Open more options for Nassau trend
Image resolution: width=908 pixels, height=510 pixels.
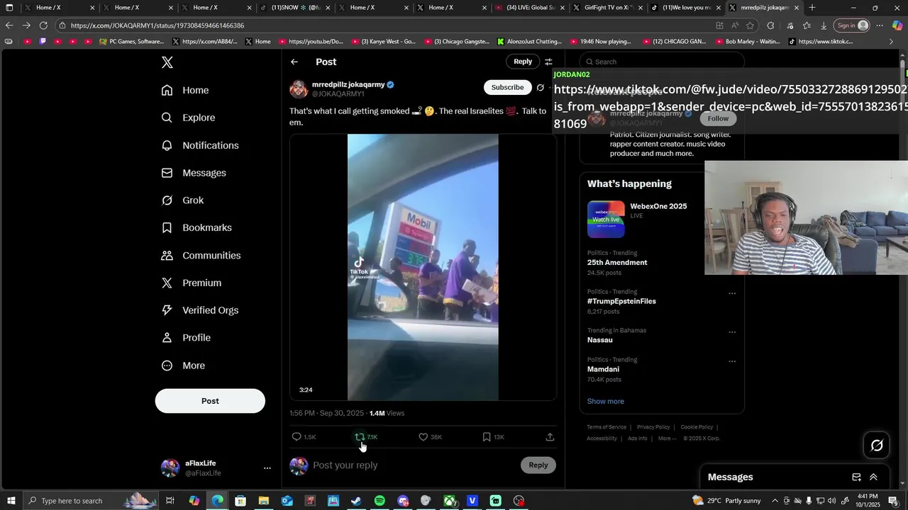click(732, 331)
